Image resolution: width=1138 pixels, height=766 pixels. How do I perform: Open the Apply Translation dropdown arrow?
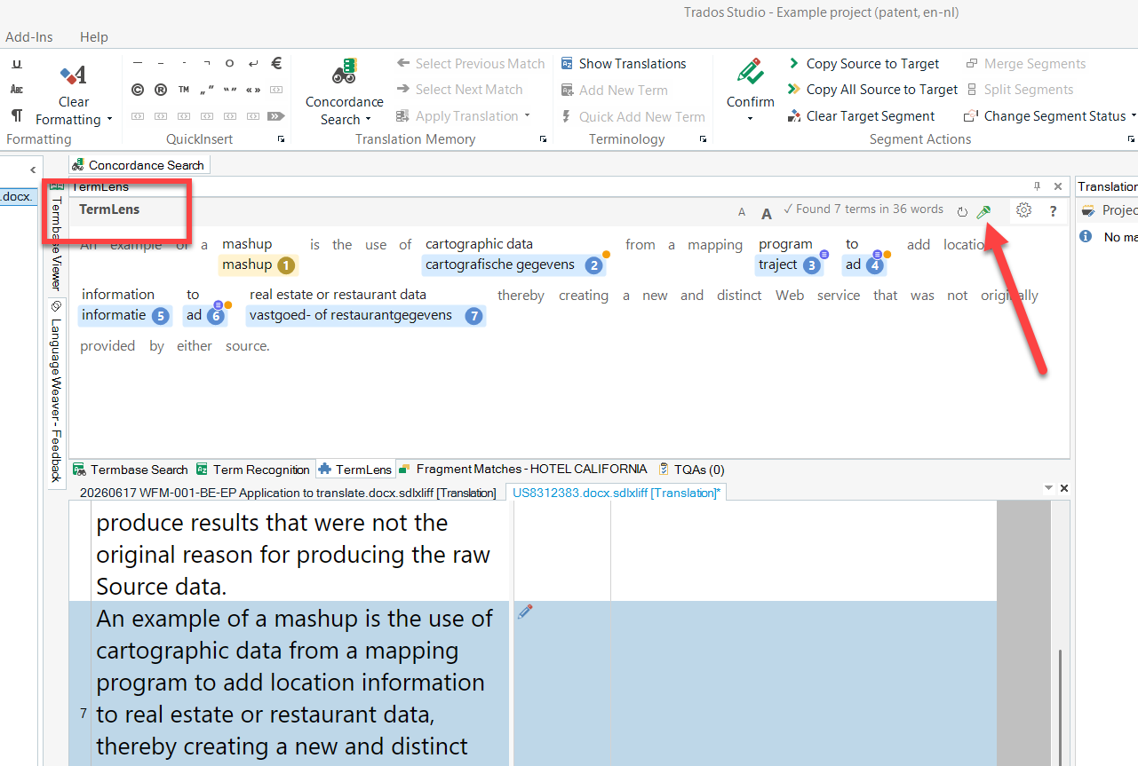[x=527, y=116]
